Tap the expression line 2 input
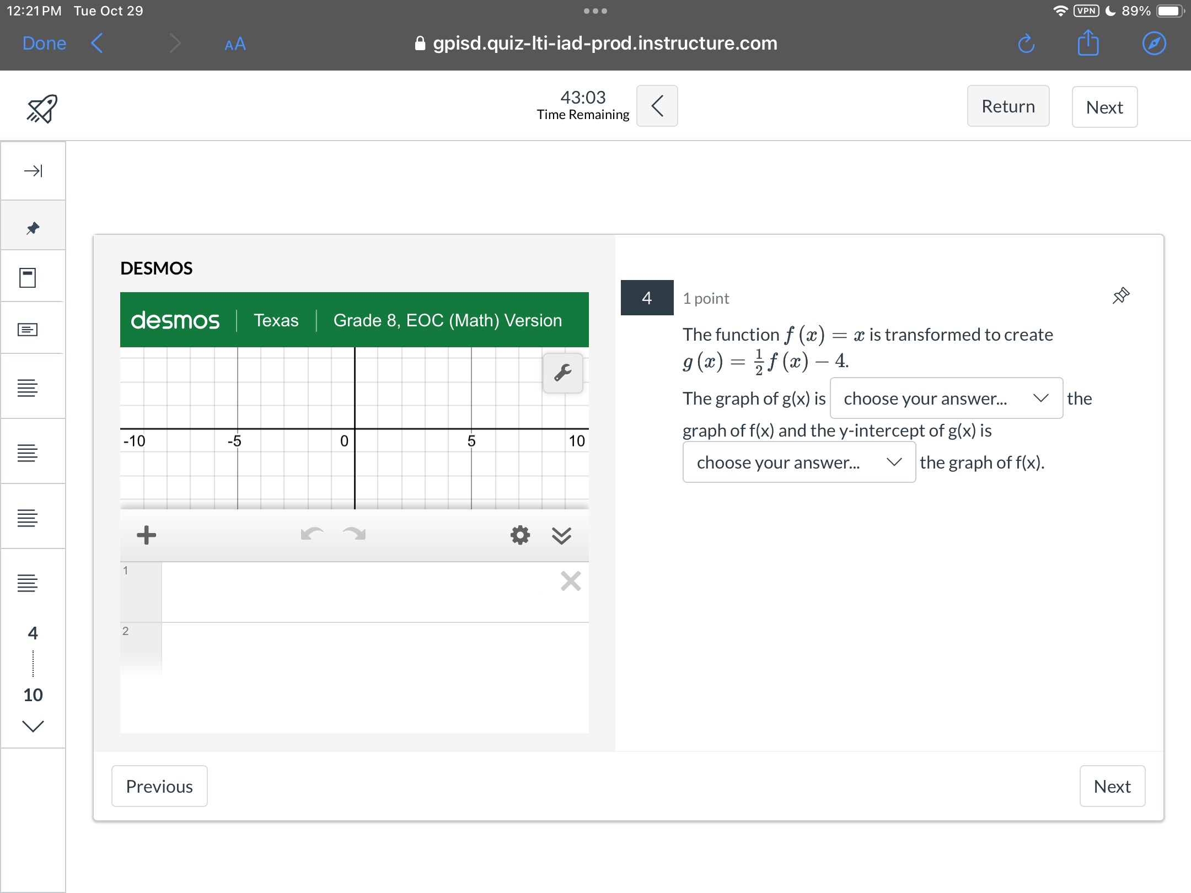The width and height of the screenshot is (1191, 893). 375,650
